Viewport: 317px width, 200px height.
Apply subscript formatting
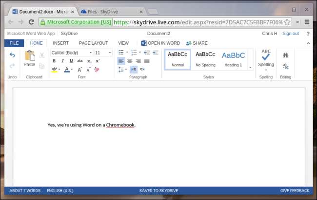[89, 61]
